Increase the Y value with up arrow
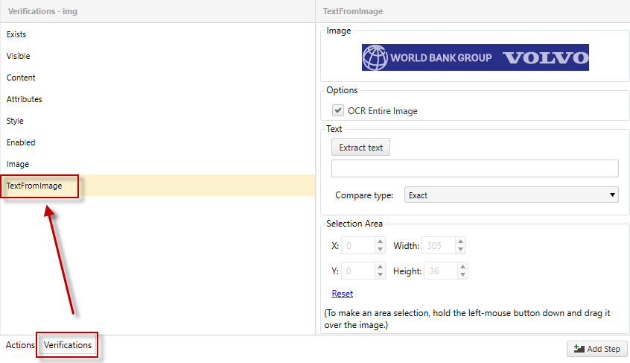The width and height of the screenshot is (630, 363). [380, 267]
